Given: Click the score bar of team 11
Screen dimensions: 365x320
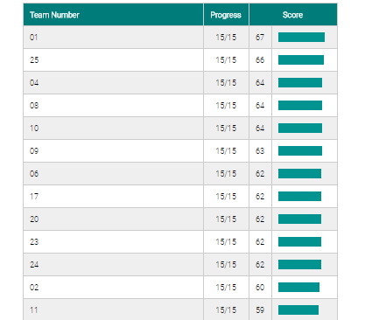Looking at the screenshot, I should pos(298,310).
